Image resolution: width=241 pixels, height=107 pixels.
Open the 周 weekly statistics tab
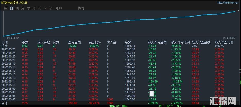pyautogui.click(x=17, y=8)
